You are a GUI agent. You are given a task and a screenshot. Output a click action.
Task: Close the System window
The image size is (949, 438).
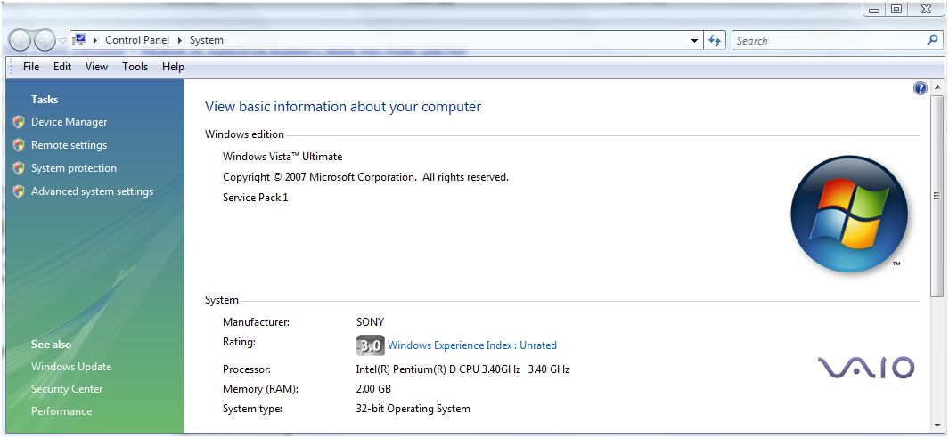click(x=926, y=9)
